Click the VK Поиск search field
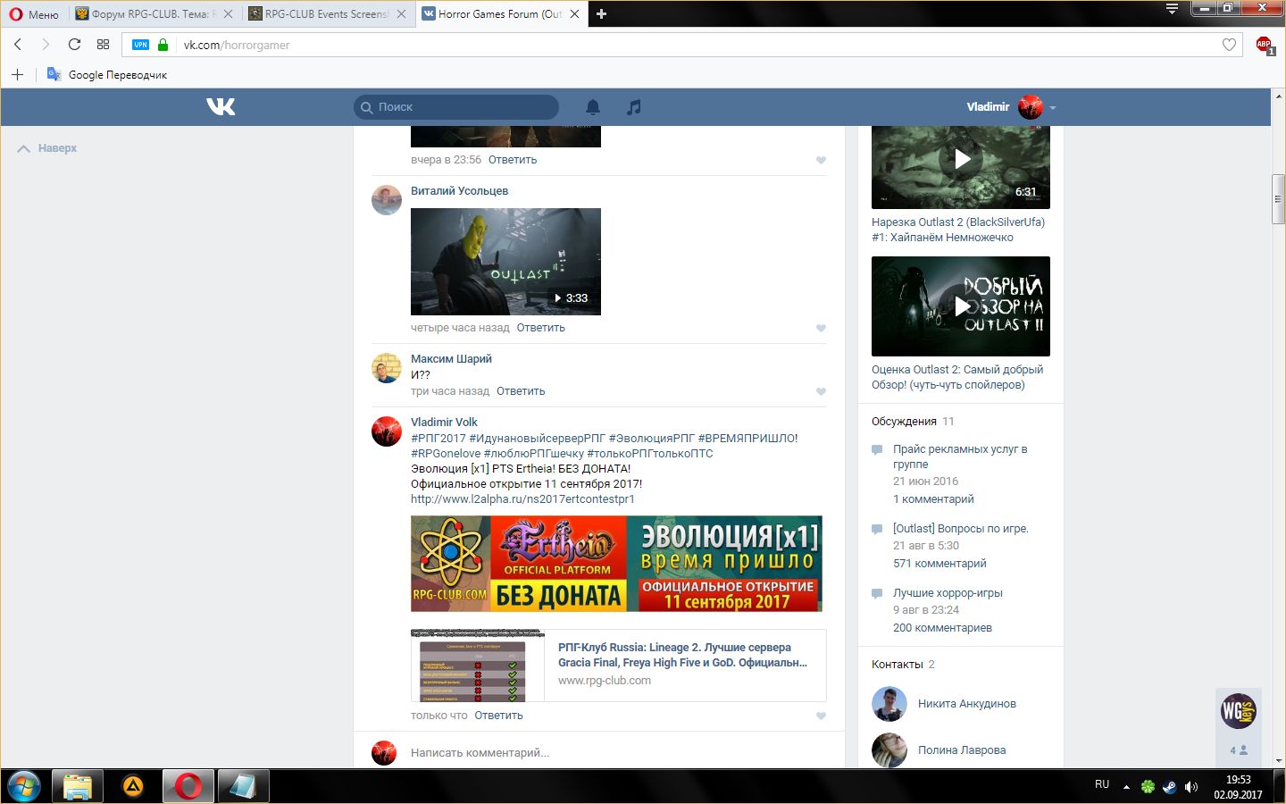 (x=456, y=107)
